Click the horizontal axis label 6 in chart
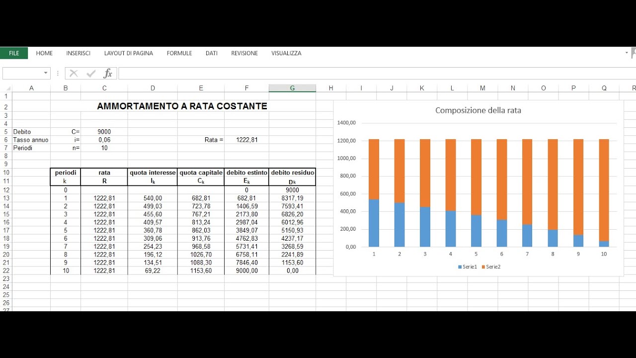 [502, 254]
